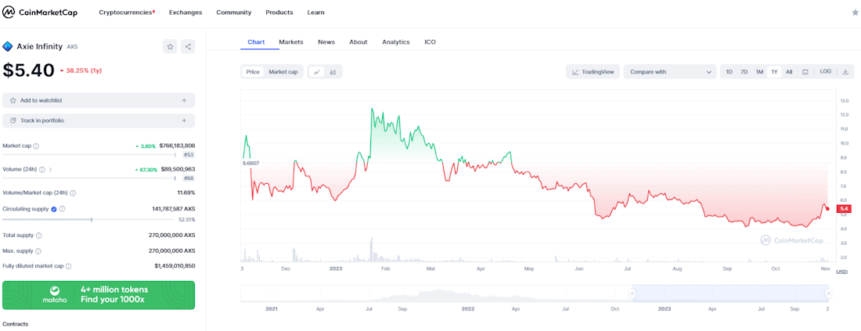Click the #68 volume rank badge
Screen dimensions: 861x331
pyautogui.click(x=189, y=178)
